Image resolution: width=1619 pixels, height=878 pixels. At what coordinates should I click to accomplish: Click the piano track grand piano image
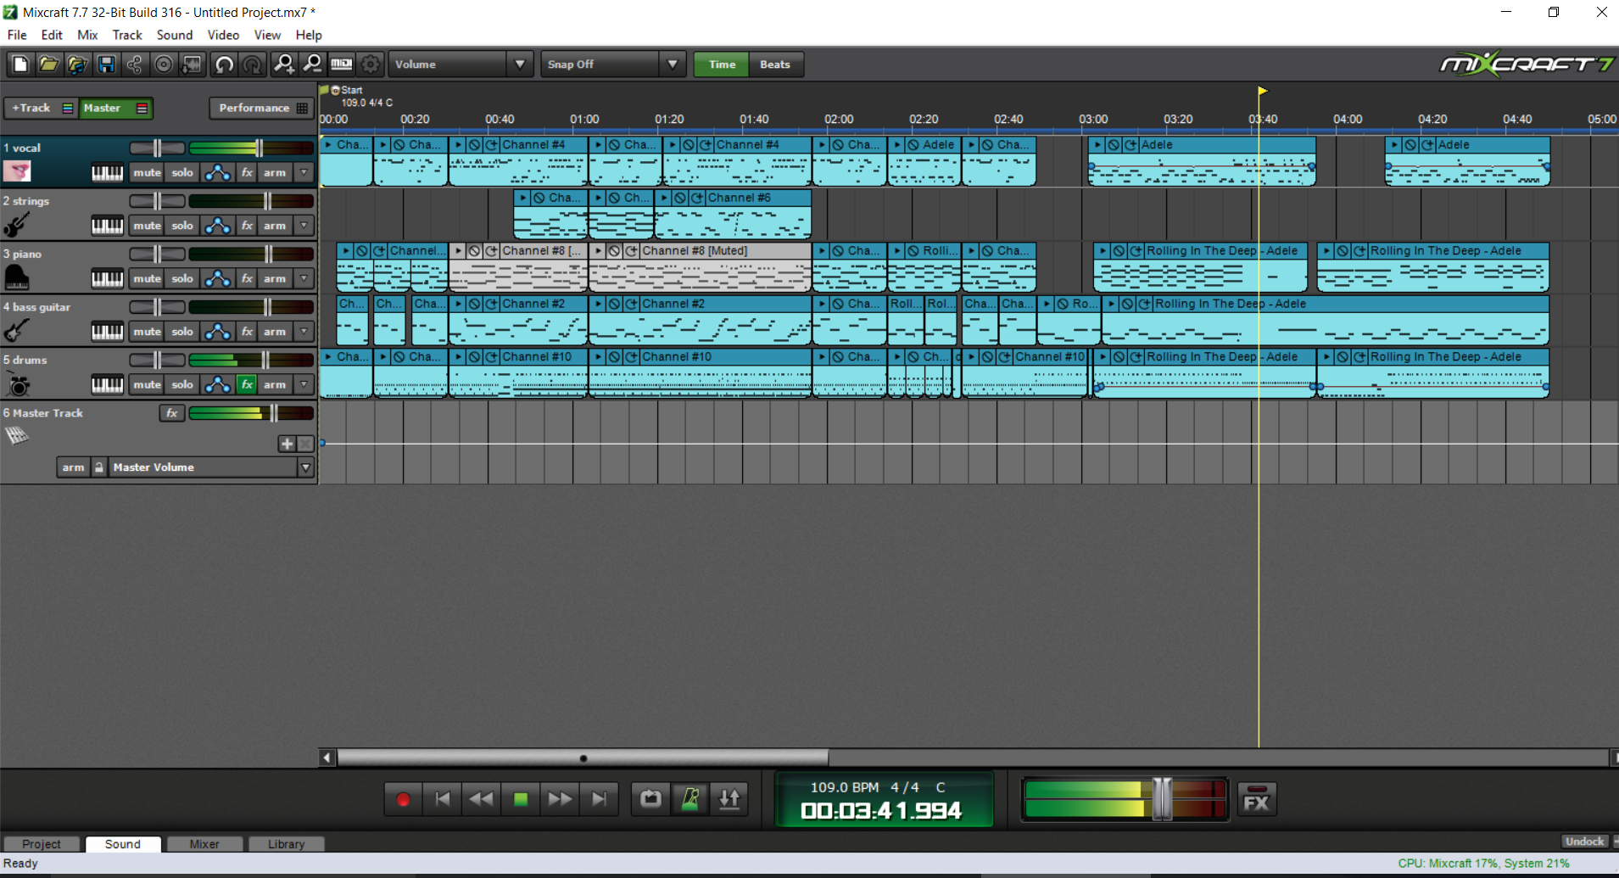17,277
